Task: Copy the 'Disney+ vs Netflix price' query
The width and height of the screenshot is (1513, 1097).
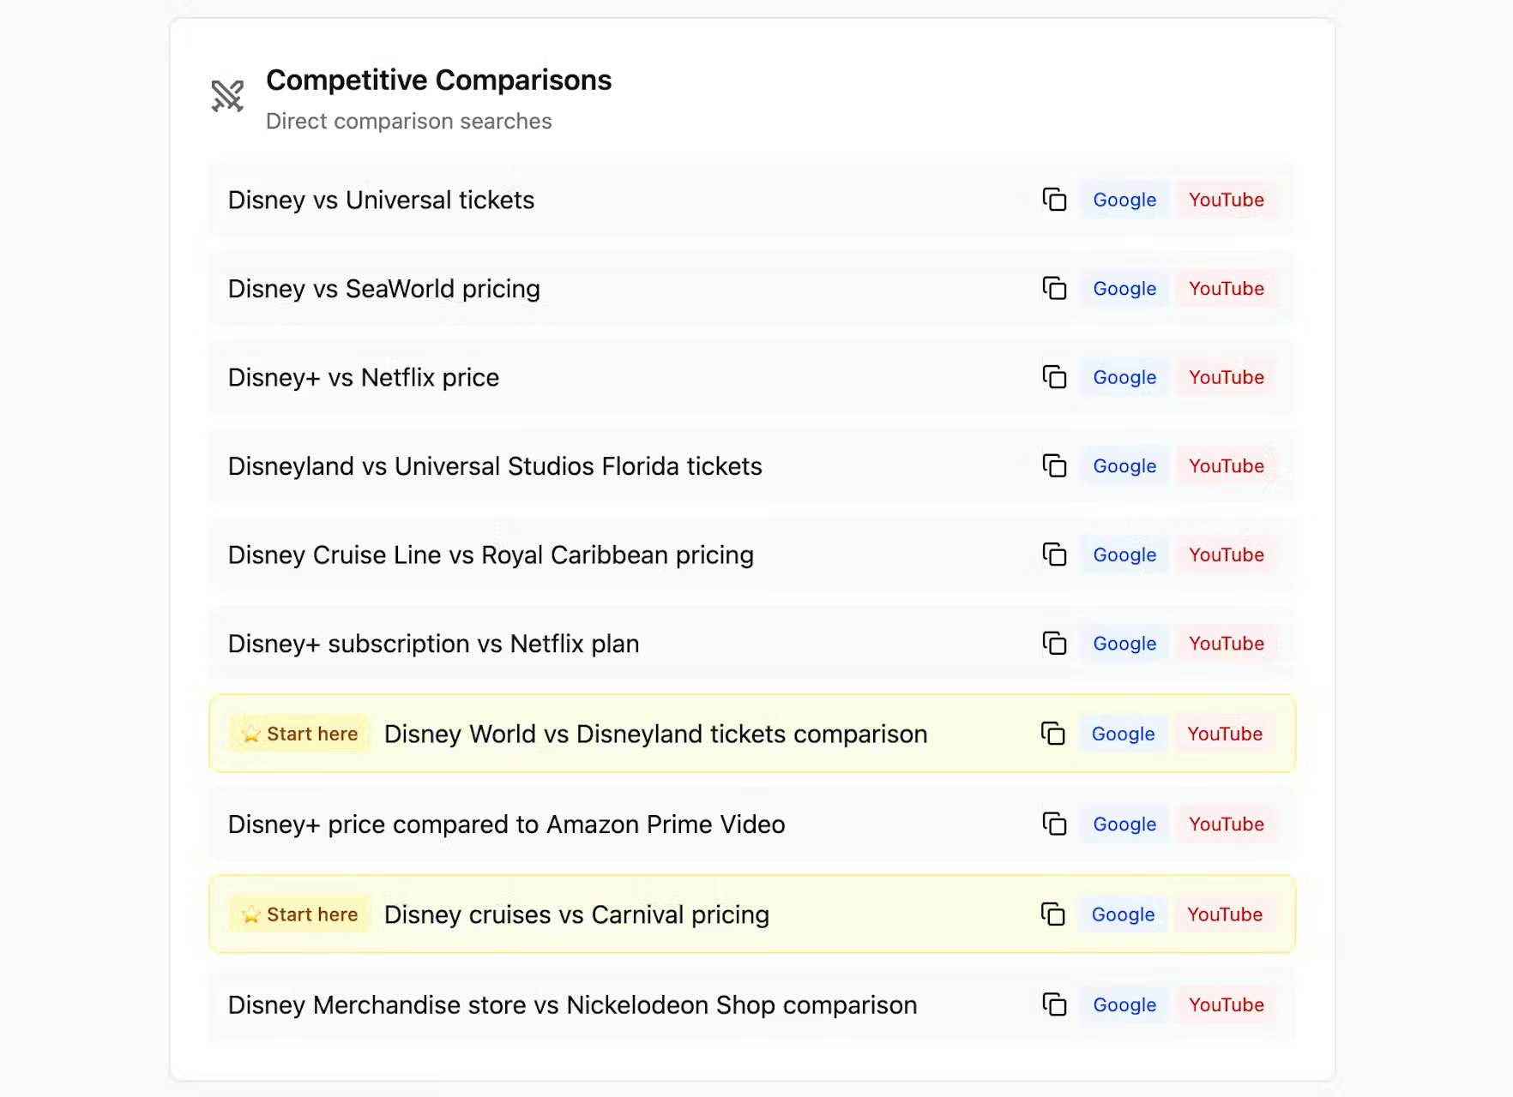Action: 1054,377
